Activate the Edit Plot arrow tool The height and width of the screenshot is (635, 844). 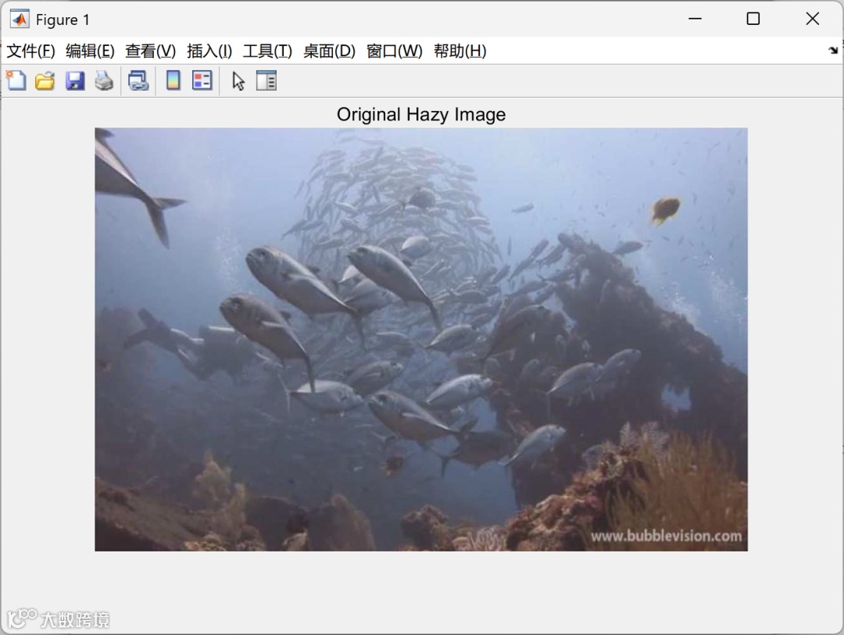pyautogui.click(x=238, y=80)
